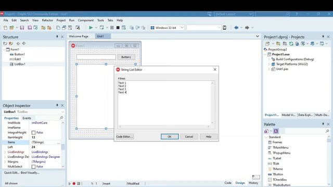
Task: Click the Projects toolbar icon right of Refresh
Action: point(297,44)
